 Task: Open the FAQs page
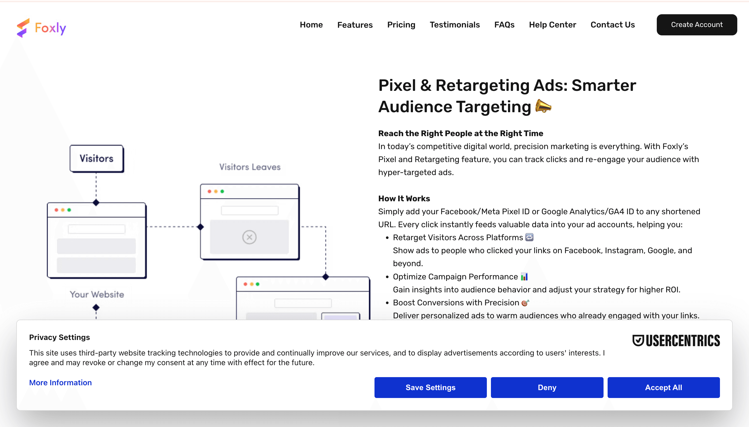coord(504,25)
